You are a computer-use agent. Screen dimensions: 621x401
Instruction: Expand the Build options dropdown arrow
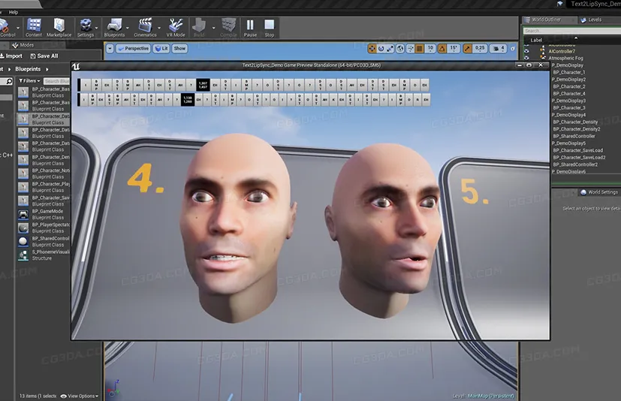click(x=213, y=28)
